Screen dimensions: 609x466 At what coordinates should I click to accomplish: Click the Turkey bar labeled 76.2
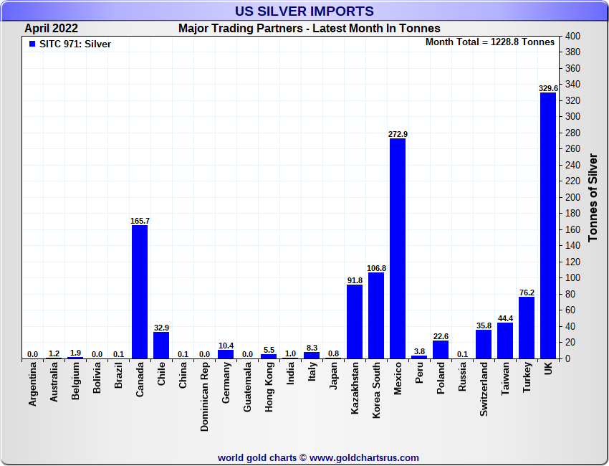[526, 328]
